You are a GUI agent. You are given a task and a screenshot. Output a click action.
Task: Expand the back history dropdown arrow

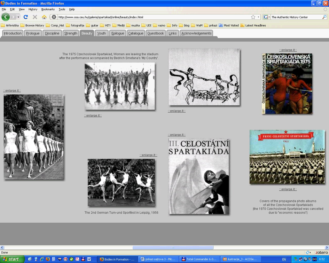click(x=18, y=17)
